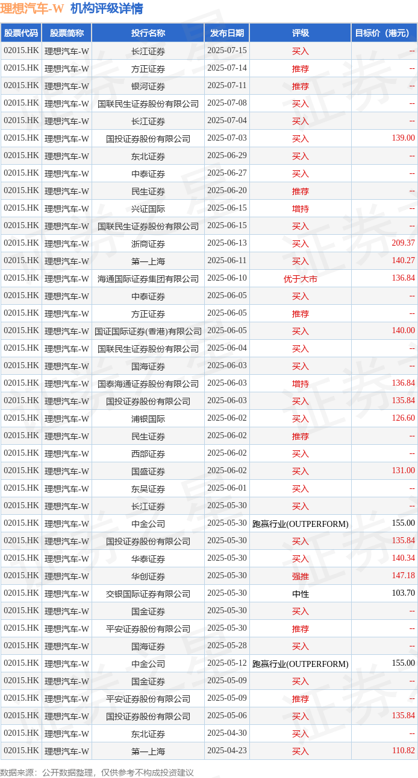Click the date cell 2025-07-04
418x778 pixels.
(x=227, y=121)
